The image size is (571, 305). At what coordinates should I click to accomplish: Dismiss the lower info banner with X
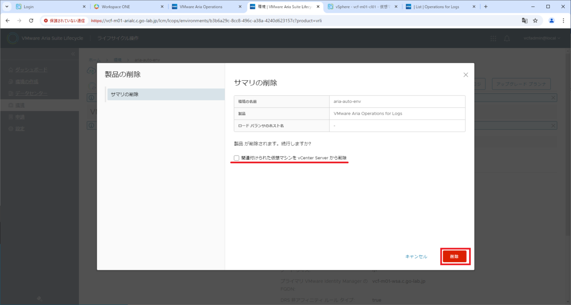pos(553,125)
